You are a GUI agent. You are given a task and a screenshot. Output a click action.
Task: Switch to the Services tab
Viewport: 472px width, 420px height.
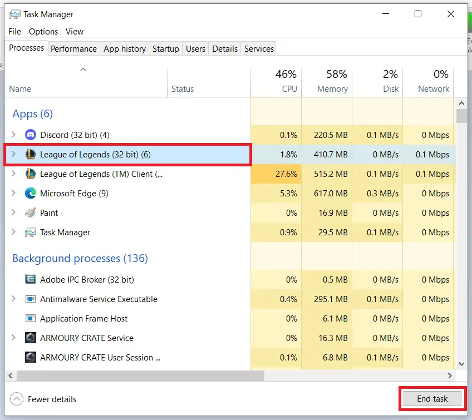(x=259, y=49)
